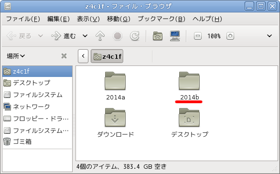Open the ファイル(F) menu

(23, 19)
